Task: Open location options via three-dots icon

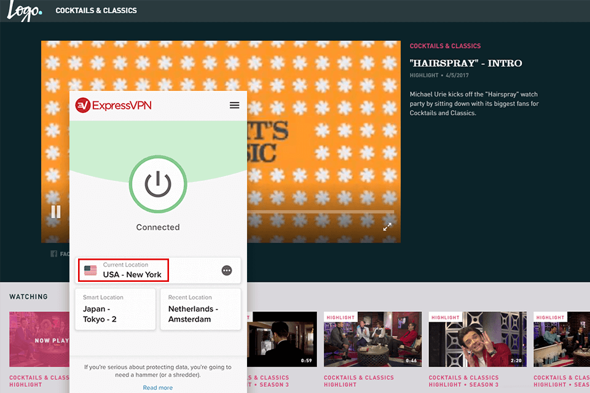Action: click(227, 270)
